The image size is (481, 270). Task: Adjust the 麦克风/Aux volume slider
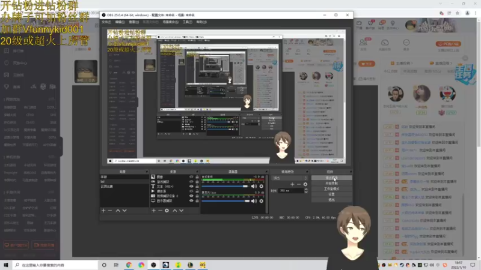pos(225,201)
